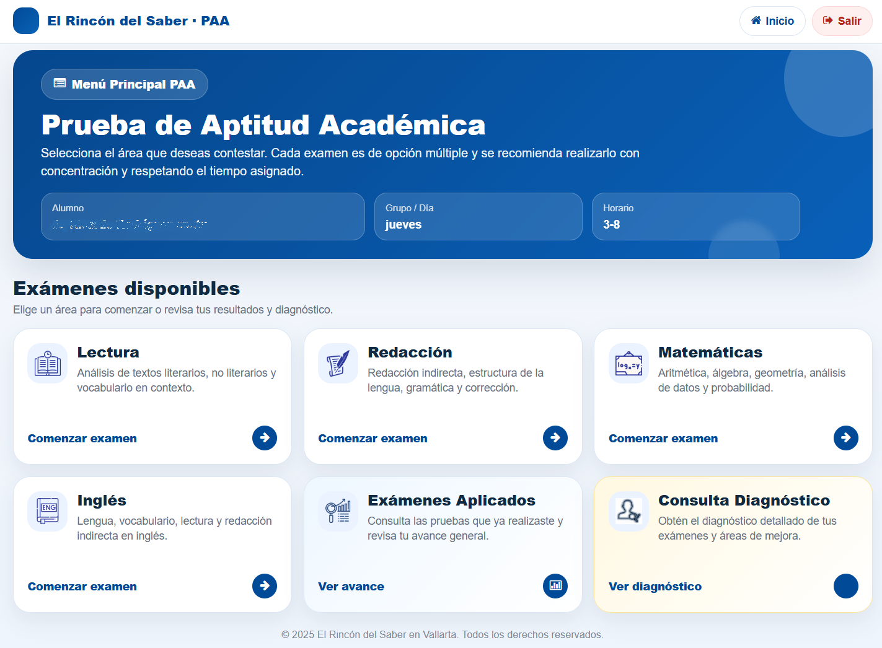Image resolution: width=882 pixels, height=648 pixels.
Task: Click the Redacción quill pen icon
Action: 338,364
